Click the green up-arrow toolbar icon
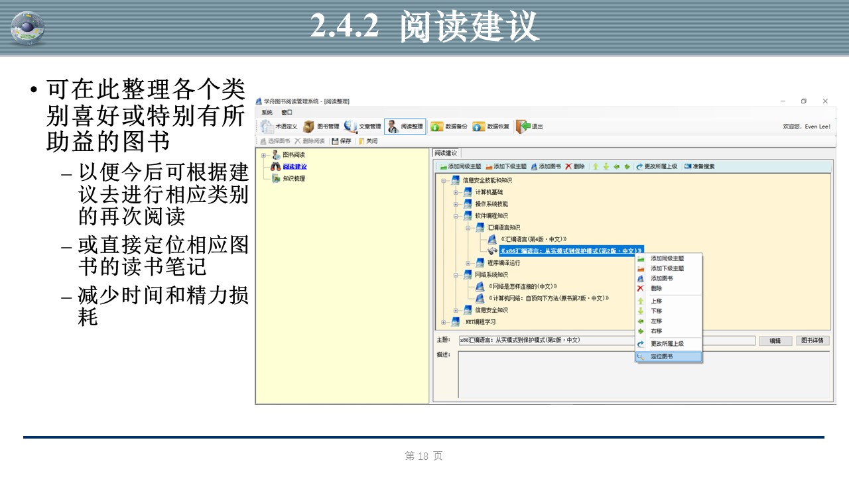 (595, 166)
